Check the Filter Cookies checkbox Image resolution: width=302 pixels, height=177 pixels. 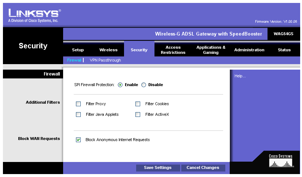(138, 104)
